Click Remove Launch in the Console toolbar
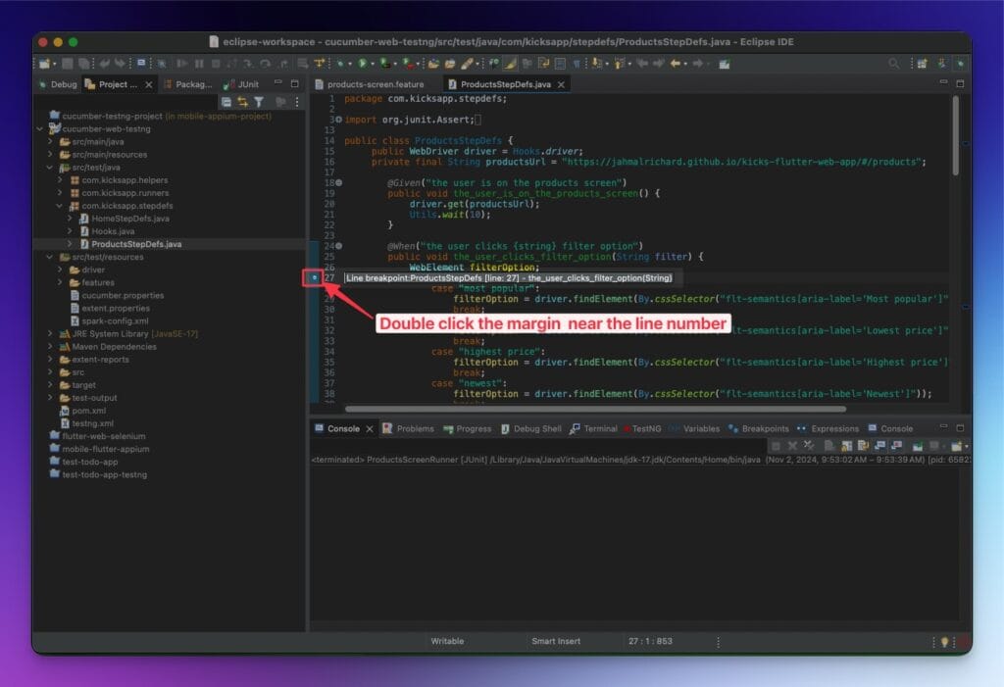The image size is (1004, 687). click(x=792, y=446)
